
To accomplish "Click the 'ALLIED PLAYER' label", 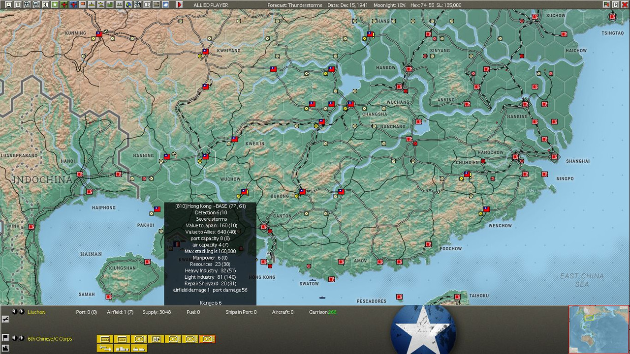I will (212, 5).
